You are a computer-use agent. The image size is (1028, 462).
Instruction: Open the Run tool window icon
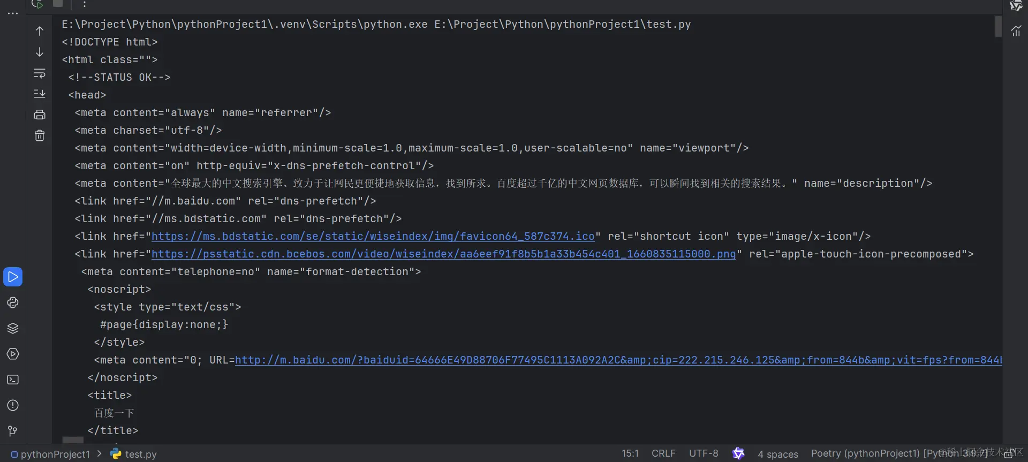(13, 277)
